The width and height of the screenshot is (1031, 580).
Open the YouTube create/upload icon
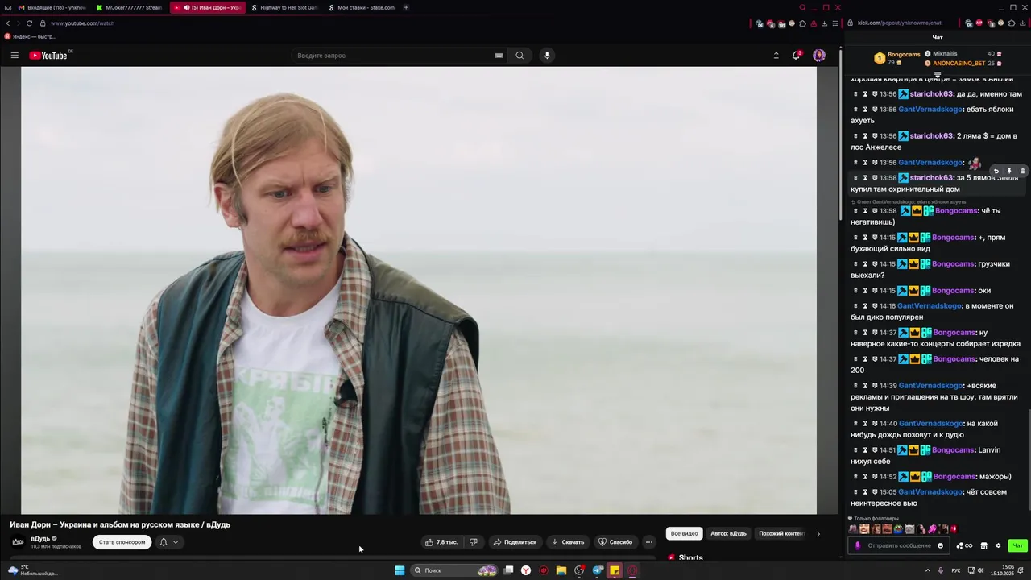(x=776, y=56)
